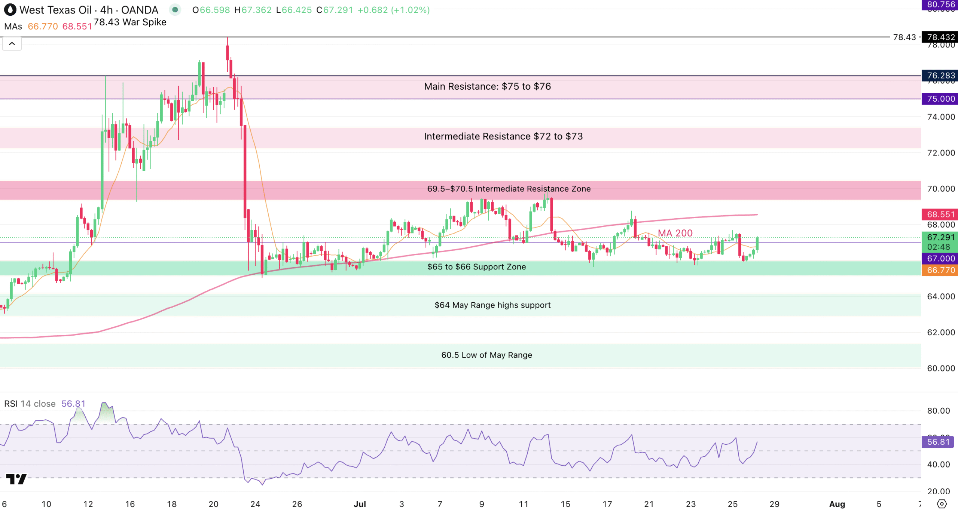The image size is (958, 509).
Task: Click the 75.000 purple price axis label
Action: coord(939,99)
